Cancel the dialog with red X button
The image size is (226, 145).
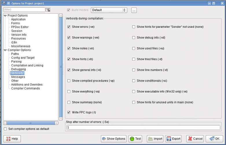[195, 139]
